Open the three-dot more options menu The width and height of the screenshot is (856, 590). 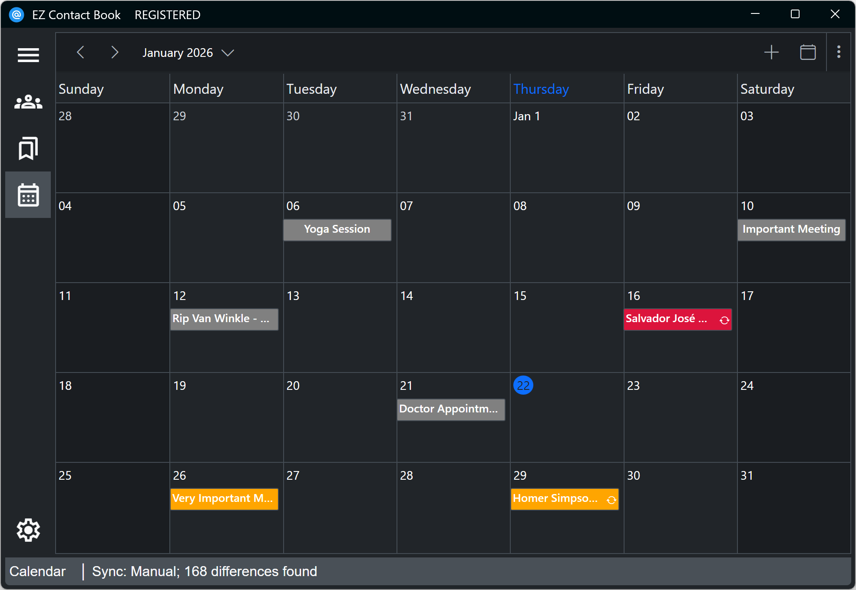tap(839, 52)
